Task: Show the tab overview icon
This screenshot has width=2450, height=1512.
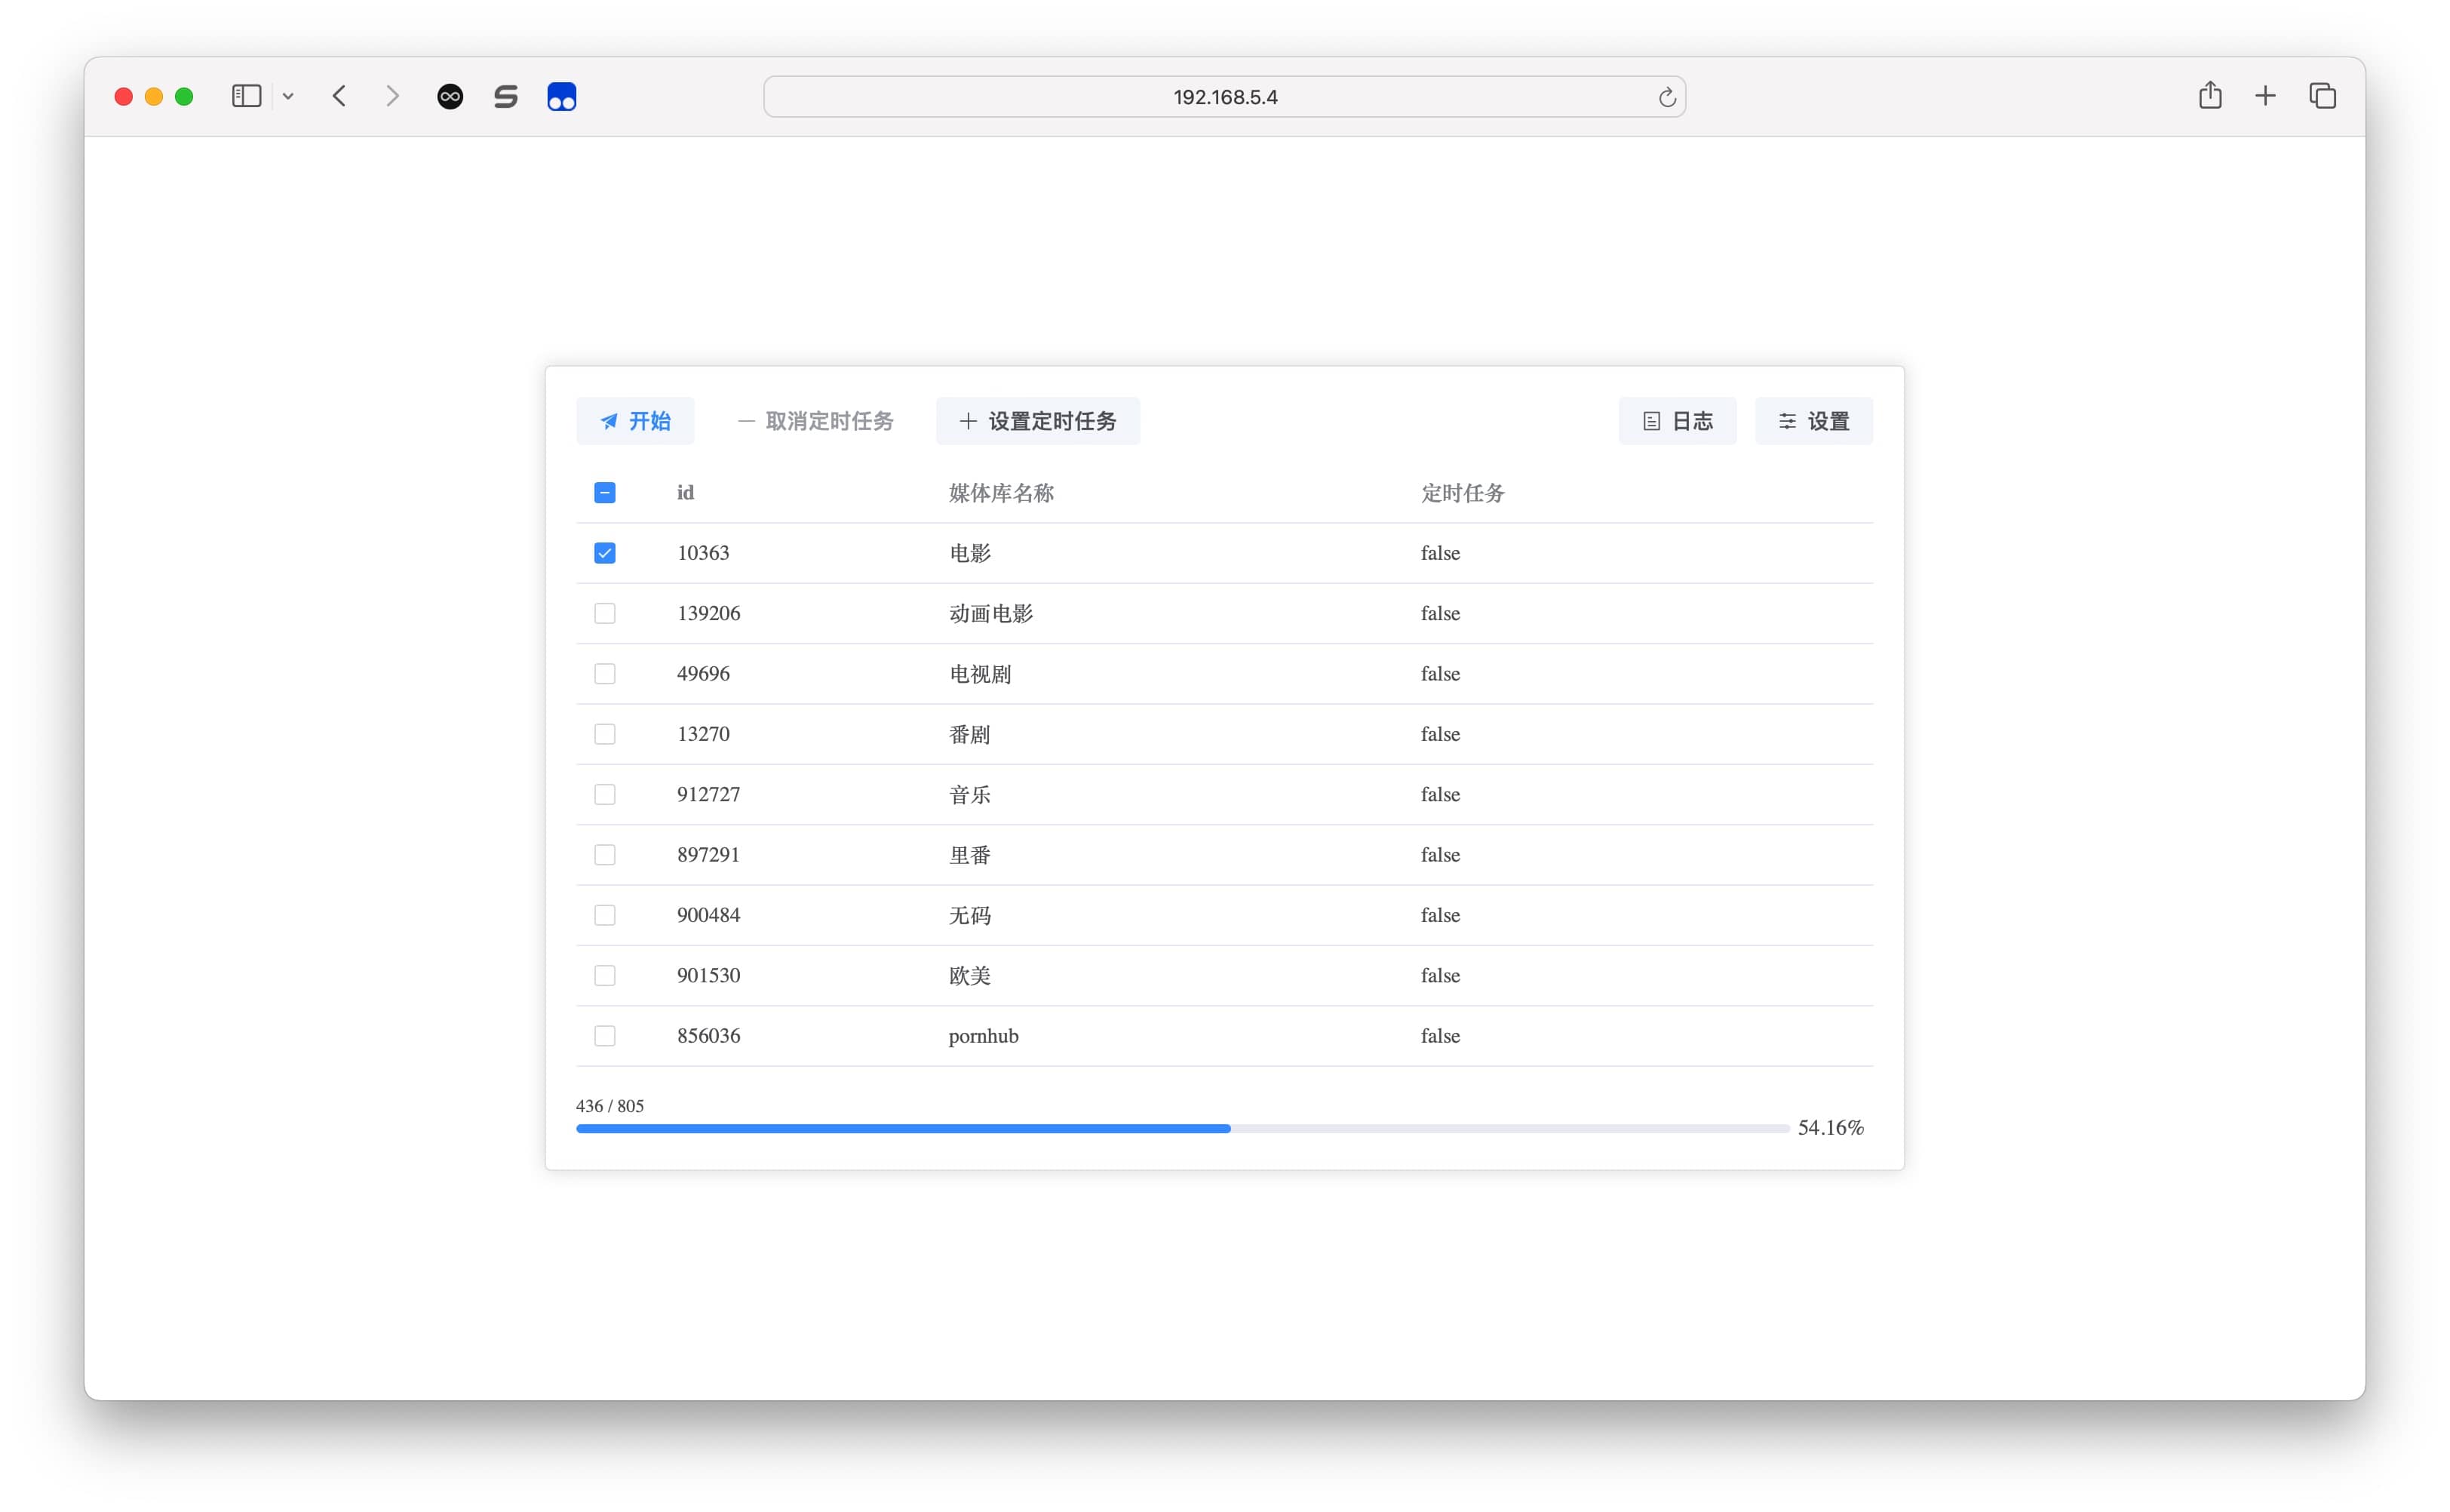Action: (2322, 96)
